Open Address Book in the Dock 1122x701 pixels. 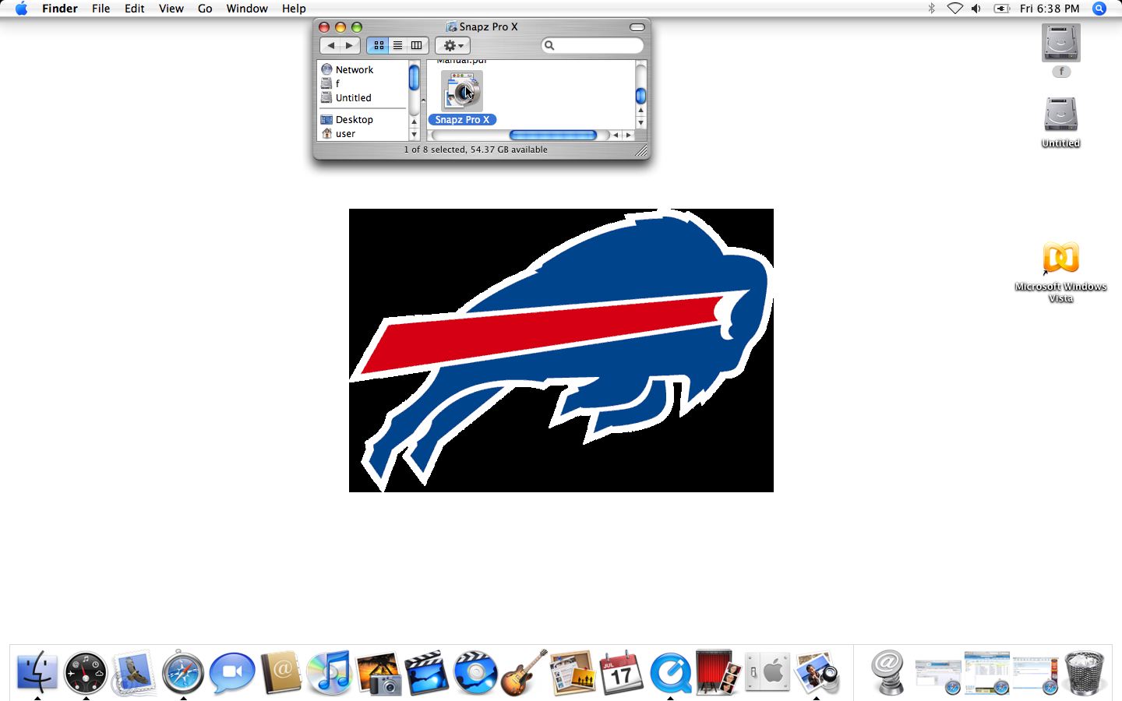point(280,672)
